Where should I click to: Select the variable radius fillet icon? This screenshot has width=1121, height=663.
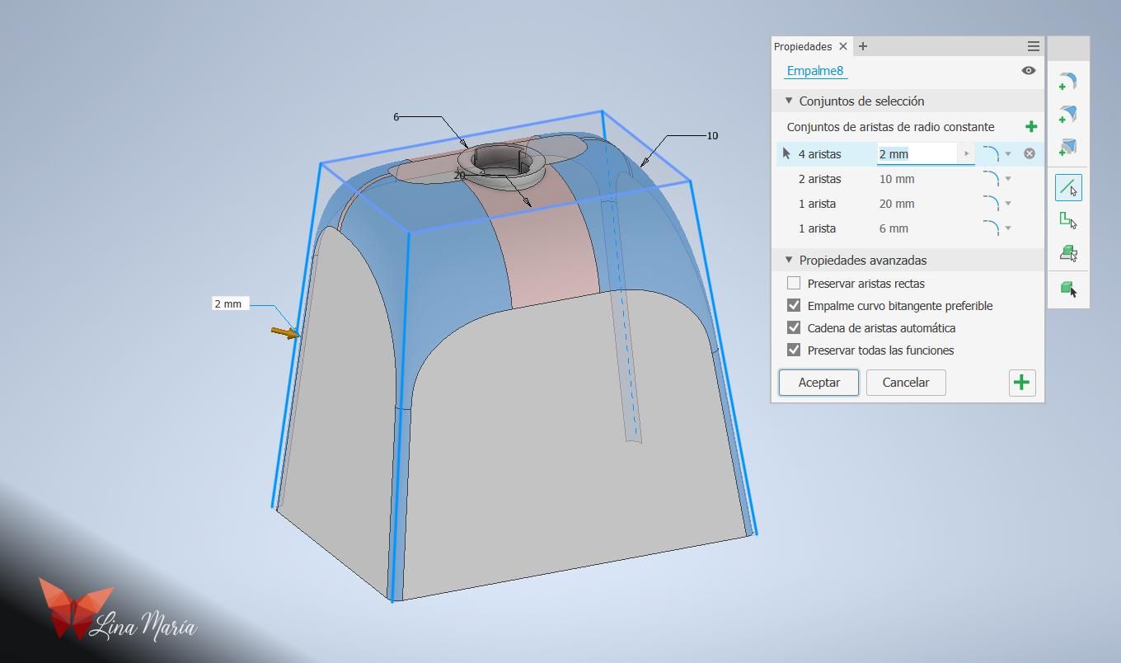pyautogui.click(x=1068, y=114)
